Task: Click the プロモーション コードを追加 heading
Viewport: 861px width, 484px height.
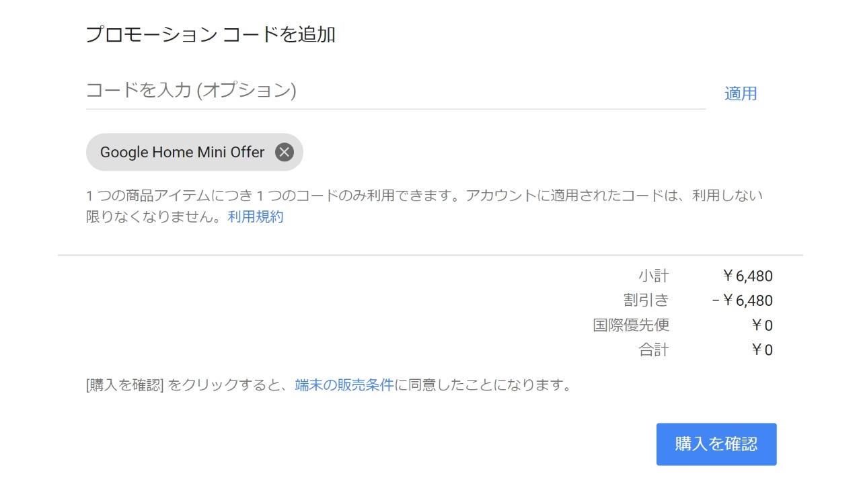Action: (211, 35)
